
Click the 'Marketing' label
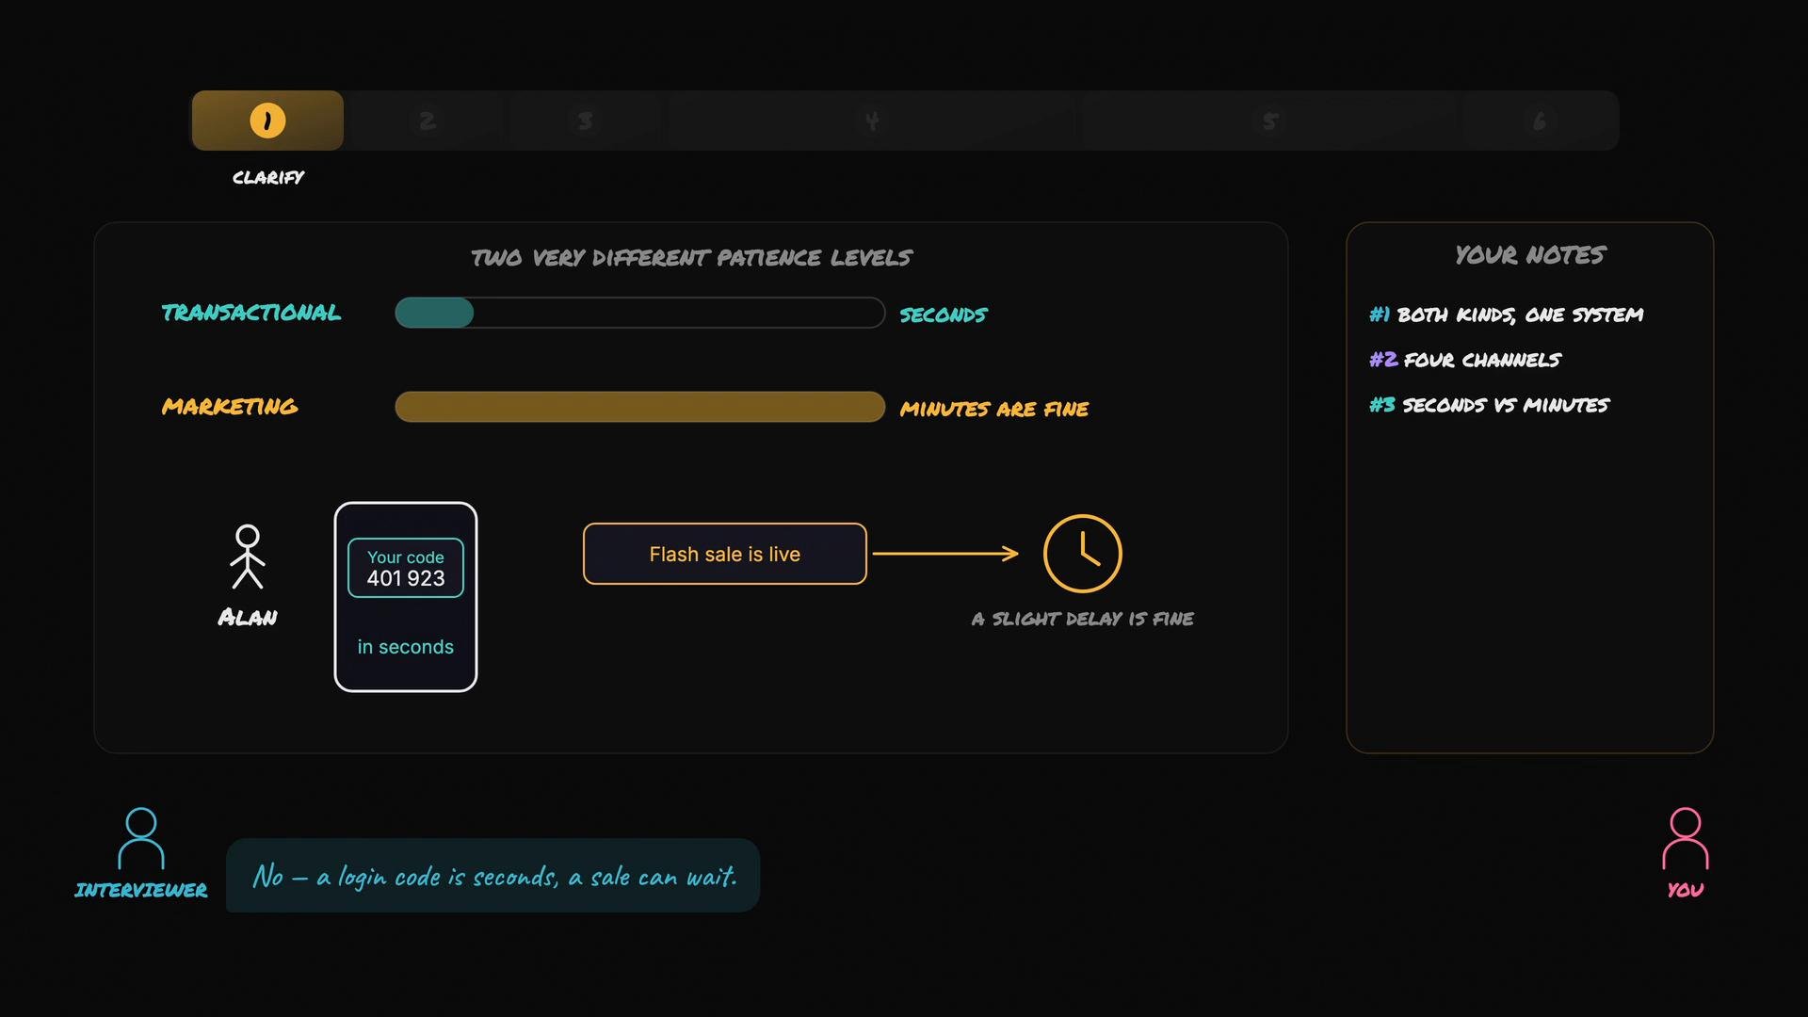(230, 407)
